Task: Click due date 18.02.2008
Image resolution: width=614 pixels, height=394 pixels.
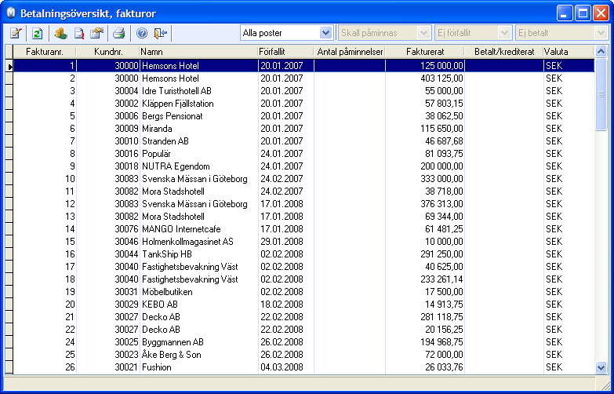Action: coord(282,305)
